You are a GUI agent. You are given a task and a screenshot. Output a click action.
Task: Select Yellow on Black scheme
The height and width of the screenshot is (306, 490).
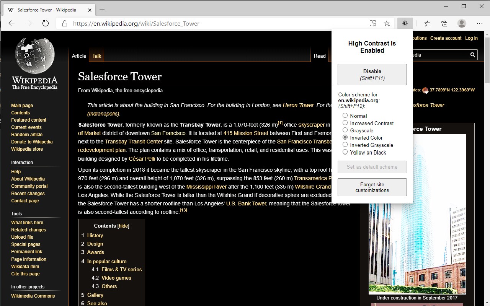[x=345, y=152]
